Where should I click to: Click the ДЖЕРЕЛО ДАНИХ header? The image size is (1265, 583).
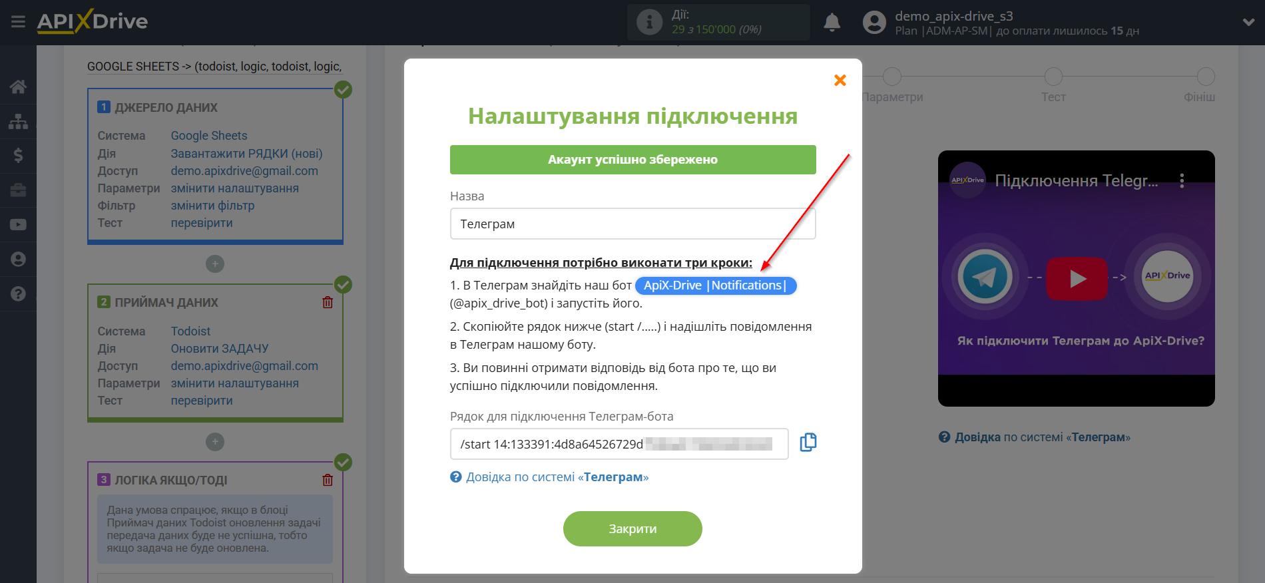click(166, 108)
